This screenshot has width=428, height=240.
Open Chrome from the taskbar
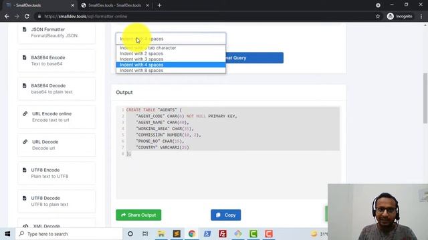(192, 234)
